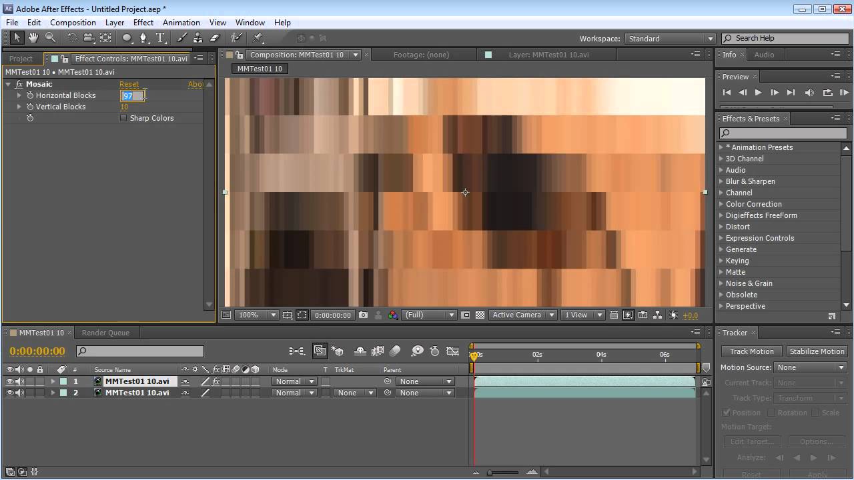Click layer 1 label color swatch

[x=63, y=381]
